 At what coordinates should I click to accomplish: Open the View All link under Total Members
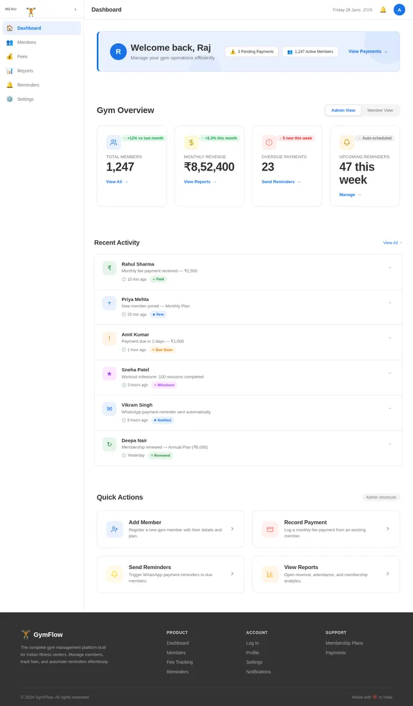pyautogui.click(x=117, y=182)
